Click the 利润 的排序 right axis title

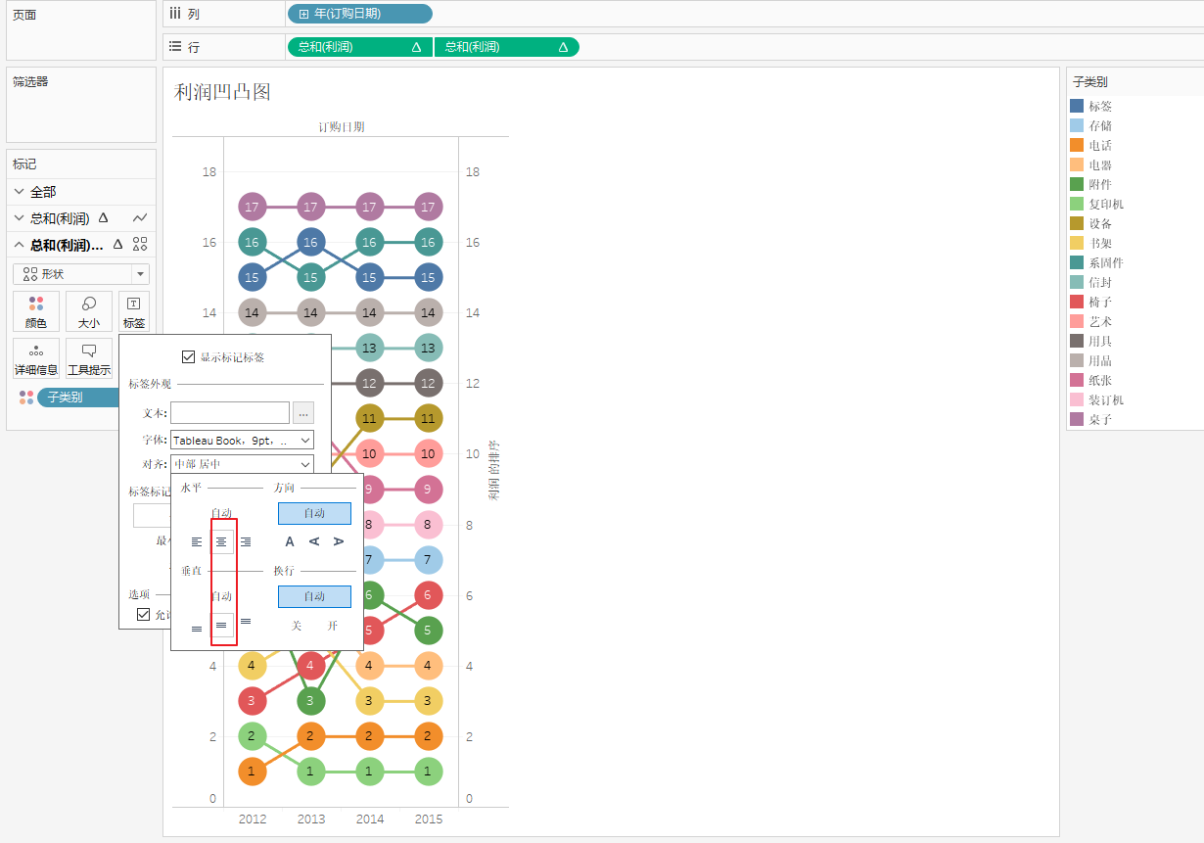[493, 469]
